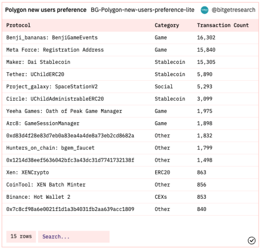261x249 pixels.
Task: Click transaction count 5,293
Action: coord(205,86)
